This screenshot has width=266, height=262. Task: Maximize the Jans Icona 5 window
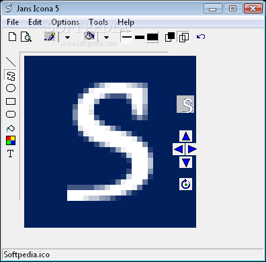click(x=233, y=9)
